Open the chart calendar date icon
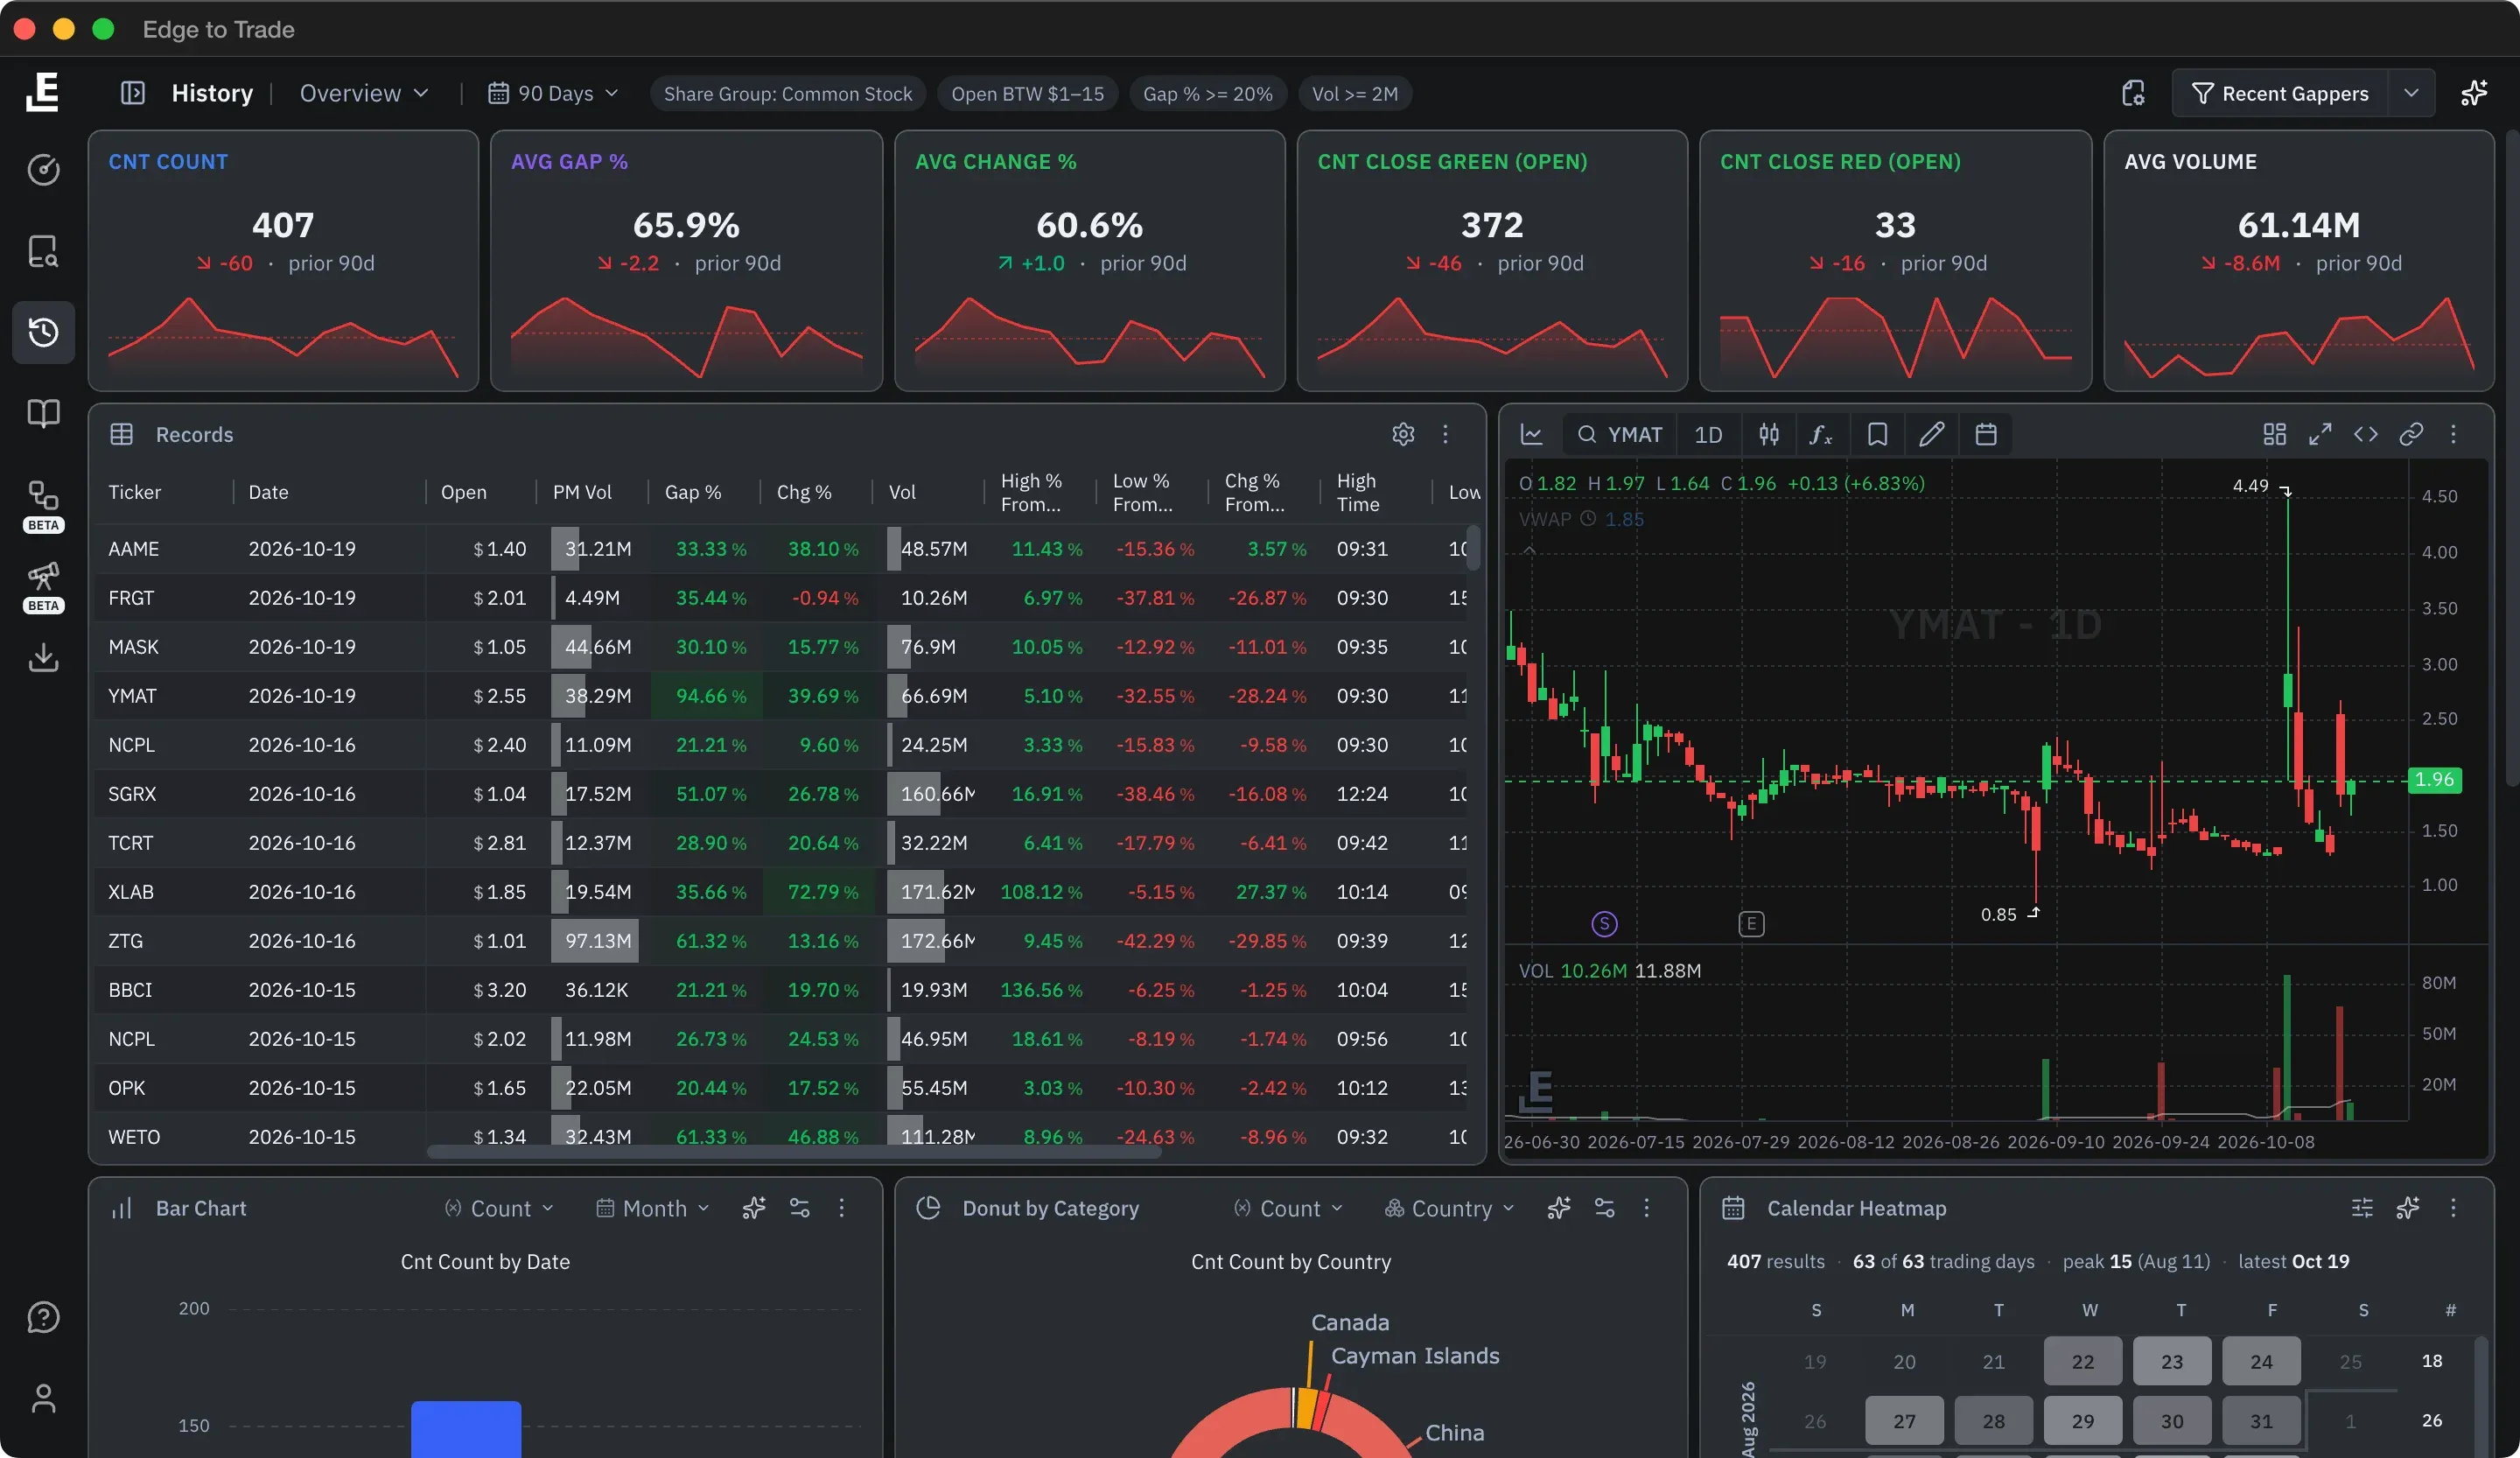 coord(1986,434)
